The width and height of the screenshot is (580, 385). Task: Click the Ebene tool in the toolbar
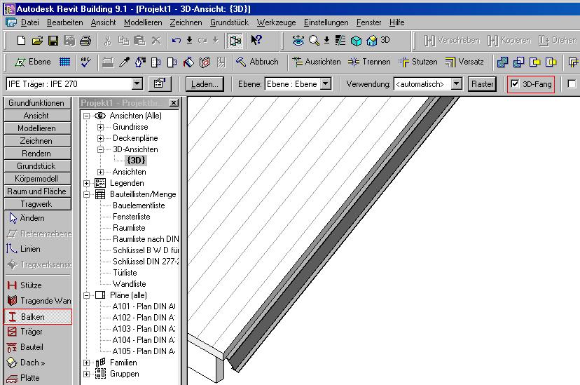tap(32, 62)
